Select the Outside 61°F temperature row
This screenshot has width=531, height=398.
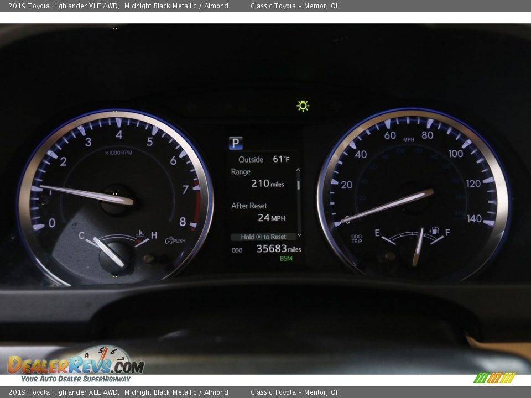tap(264, 159)
